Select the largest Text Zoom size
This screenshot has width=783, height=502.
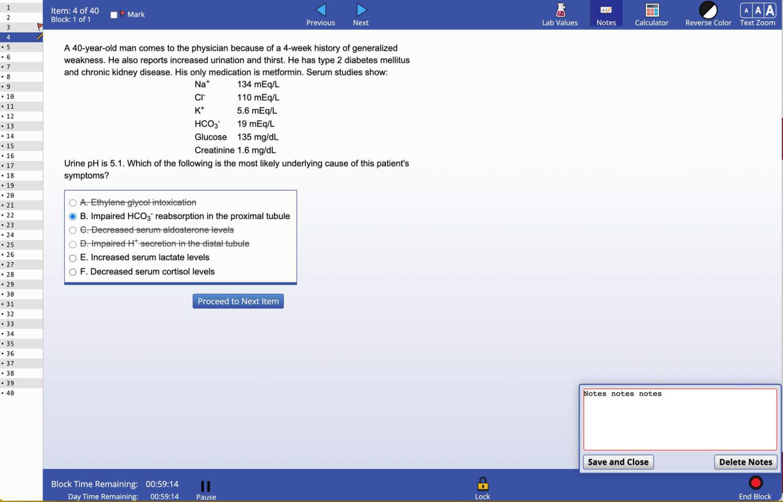[770, 10]
